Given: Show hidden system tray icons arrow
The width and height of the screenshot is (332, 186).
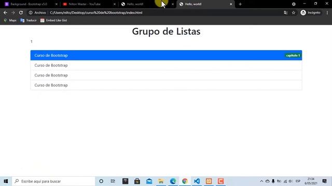Looking at the screenshot, I should coord(261,181).
